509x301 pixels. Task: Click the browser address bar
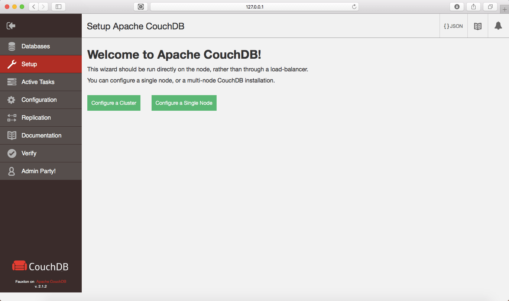click(255, 7)
